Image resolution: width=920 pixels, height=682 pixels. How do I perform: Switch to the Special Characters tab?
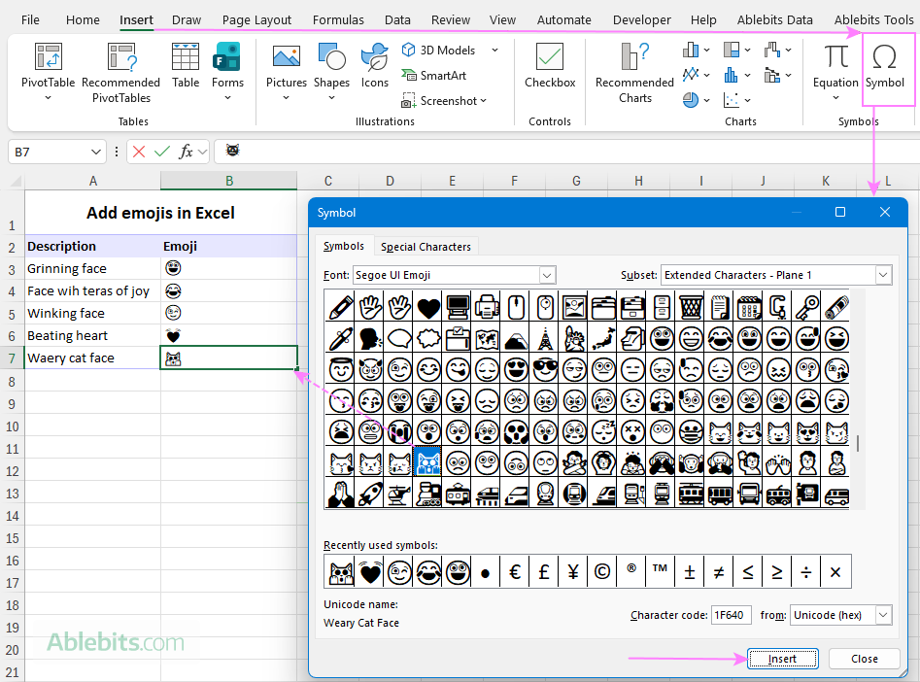coord(426,246)
